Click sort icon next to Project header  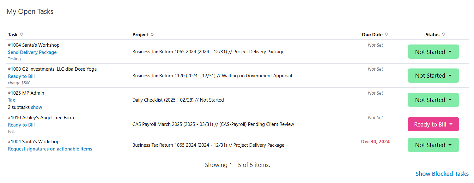[x=152, y=34]
